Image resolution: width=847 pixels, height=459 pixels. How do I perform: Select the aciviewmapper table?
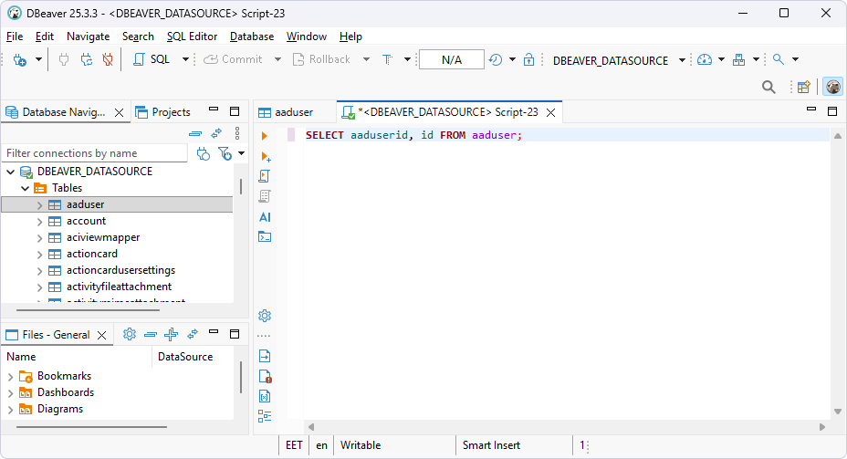click(103, 237)
